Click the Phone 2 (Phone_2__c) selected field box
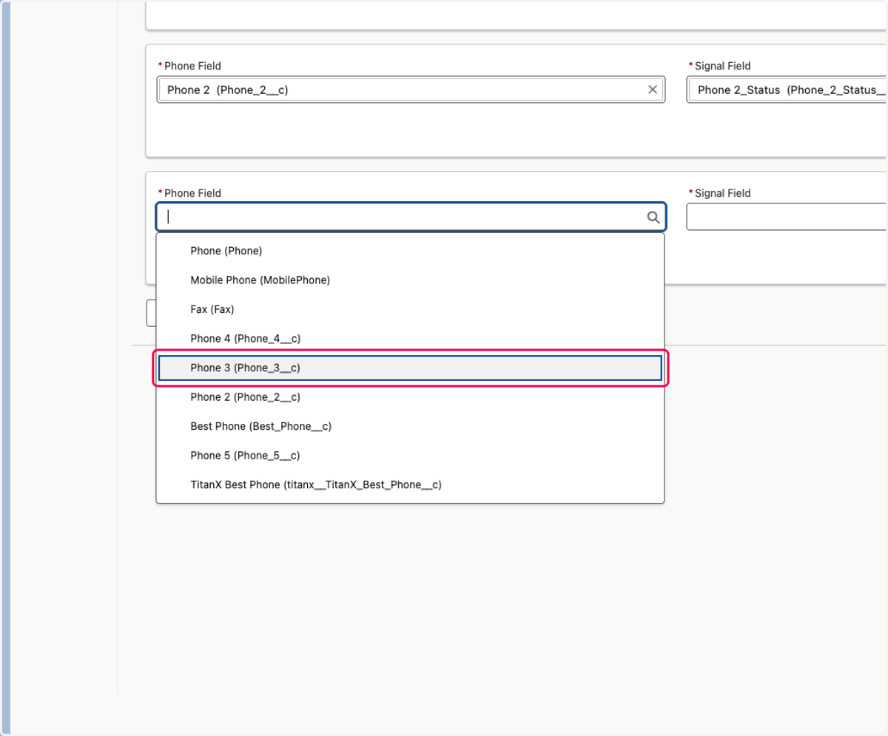Screen dimensions: 888x736 pyautogui.click(x=411, y=90)
